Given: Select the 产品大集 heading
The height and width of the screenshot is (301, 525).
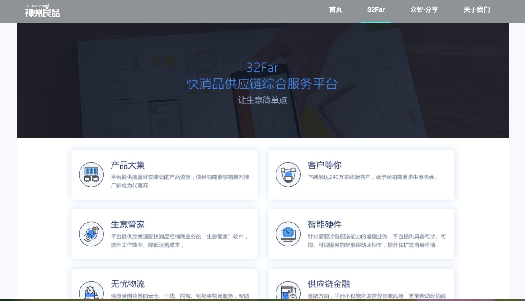Looking at the screenshot, I should (128, 165).
